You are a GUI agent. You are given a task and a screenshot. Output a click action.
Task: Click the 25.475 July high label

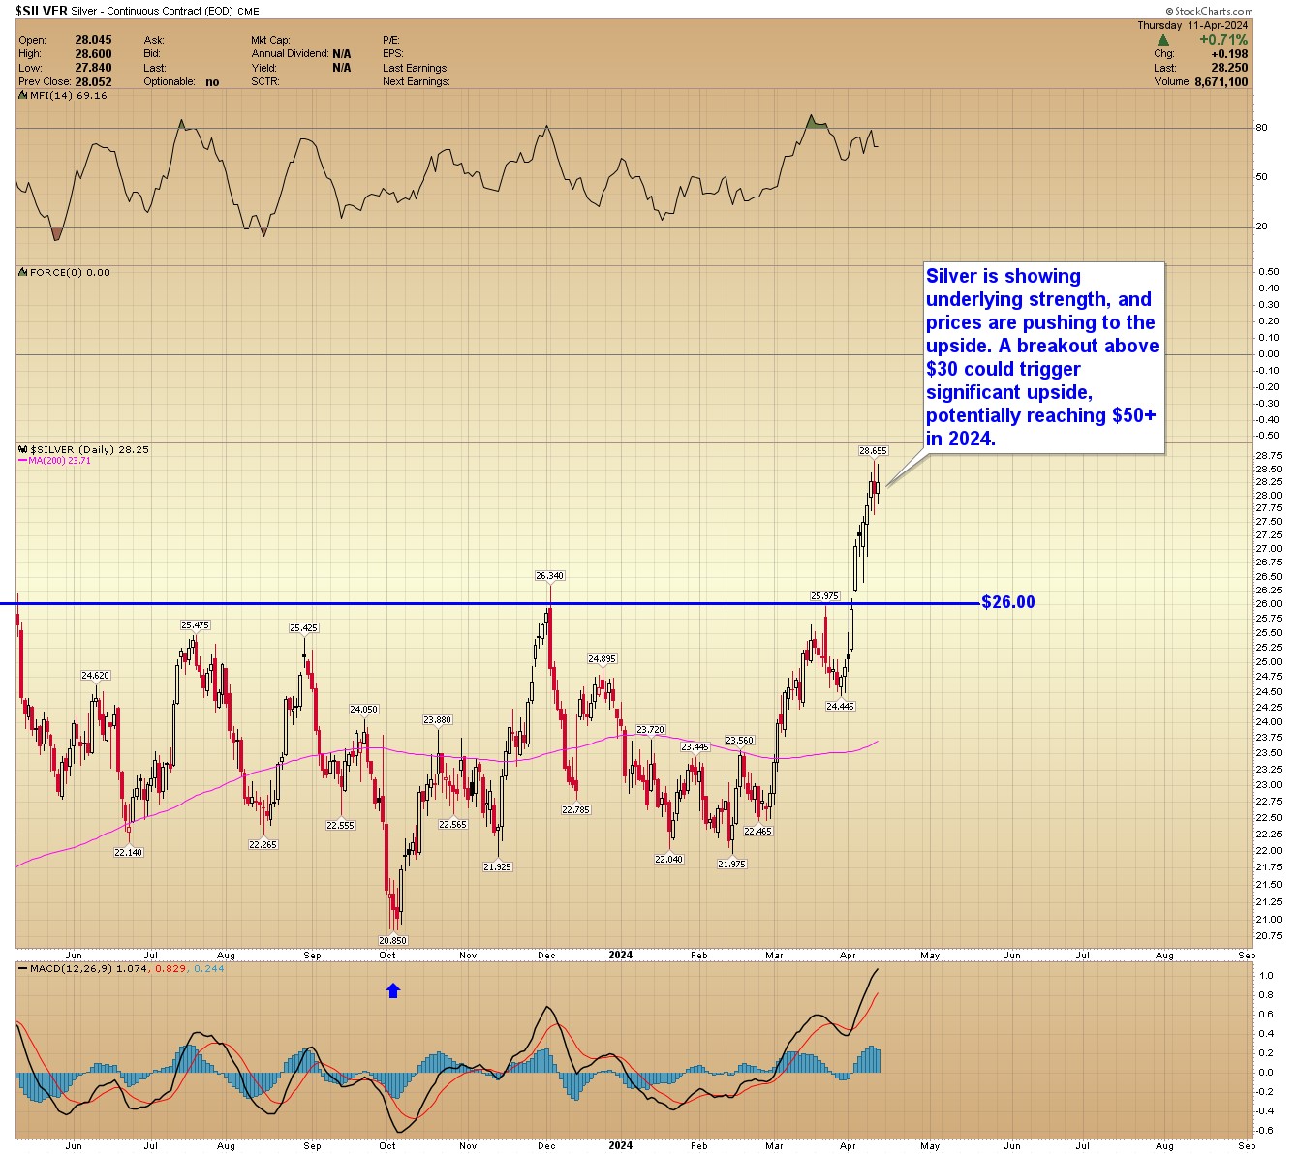pos(195,625)
